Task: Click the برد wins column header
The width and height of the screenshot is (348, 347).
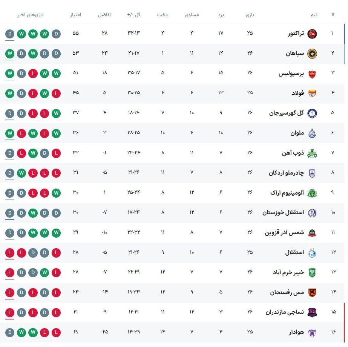Action: coord(221,15)
